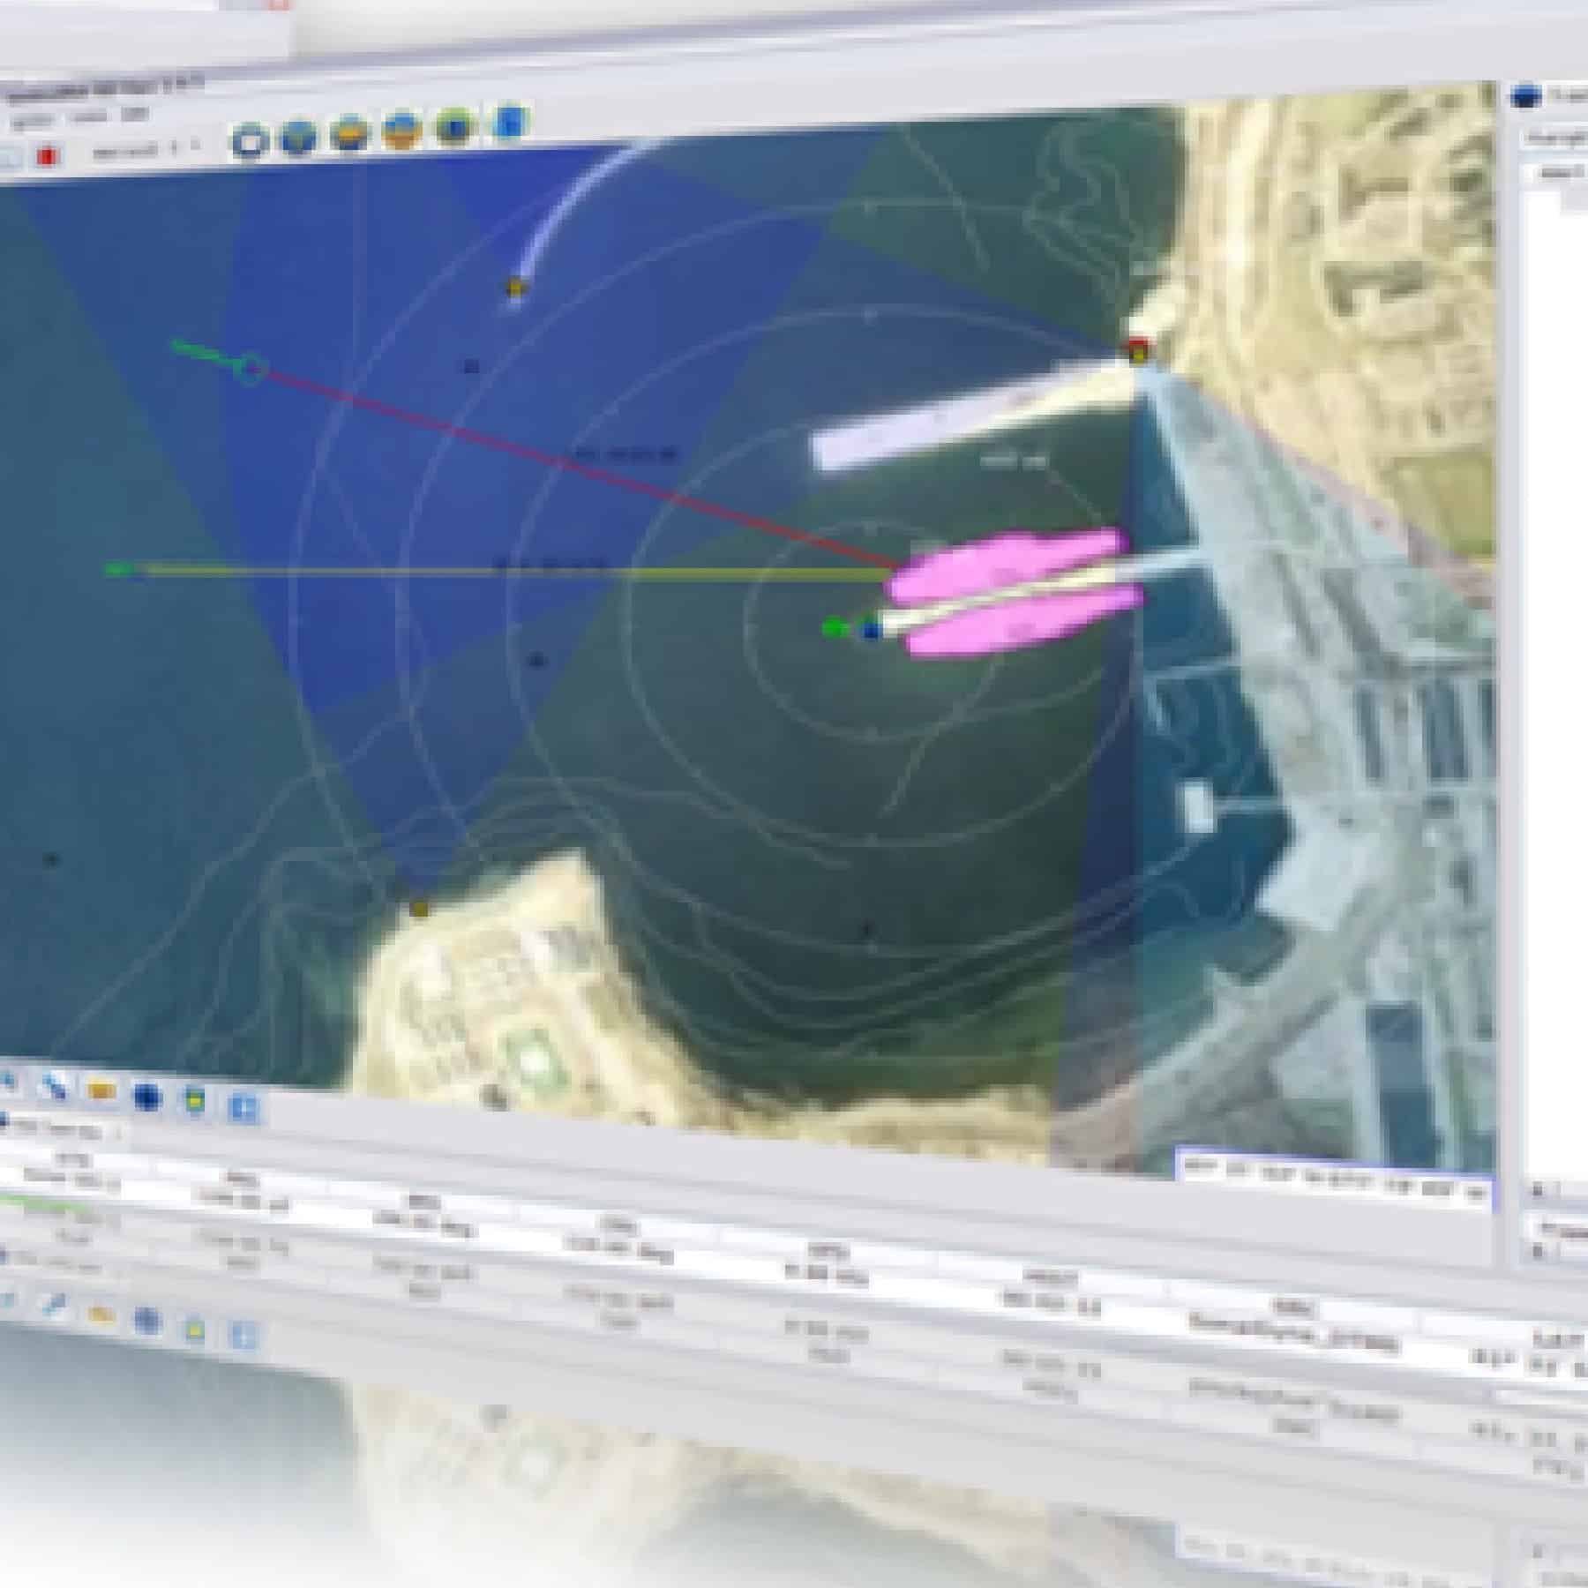Screen dimensions: 1588x1588
Task: Click the plain blue globe toolbar icon
Action: (x=298, y=137)
